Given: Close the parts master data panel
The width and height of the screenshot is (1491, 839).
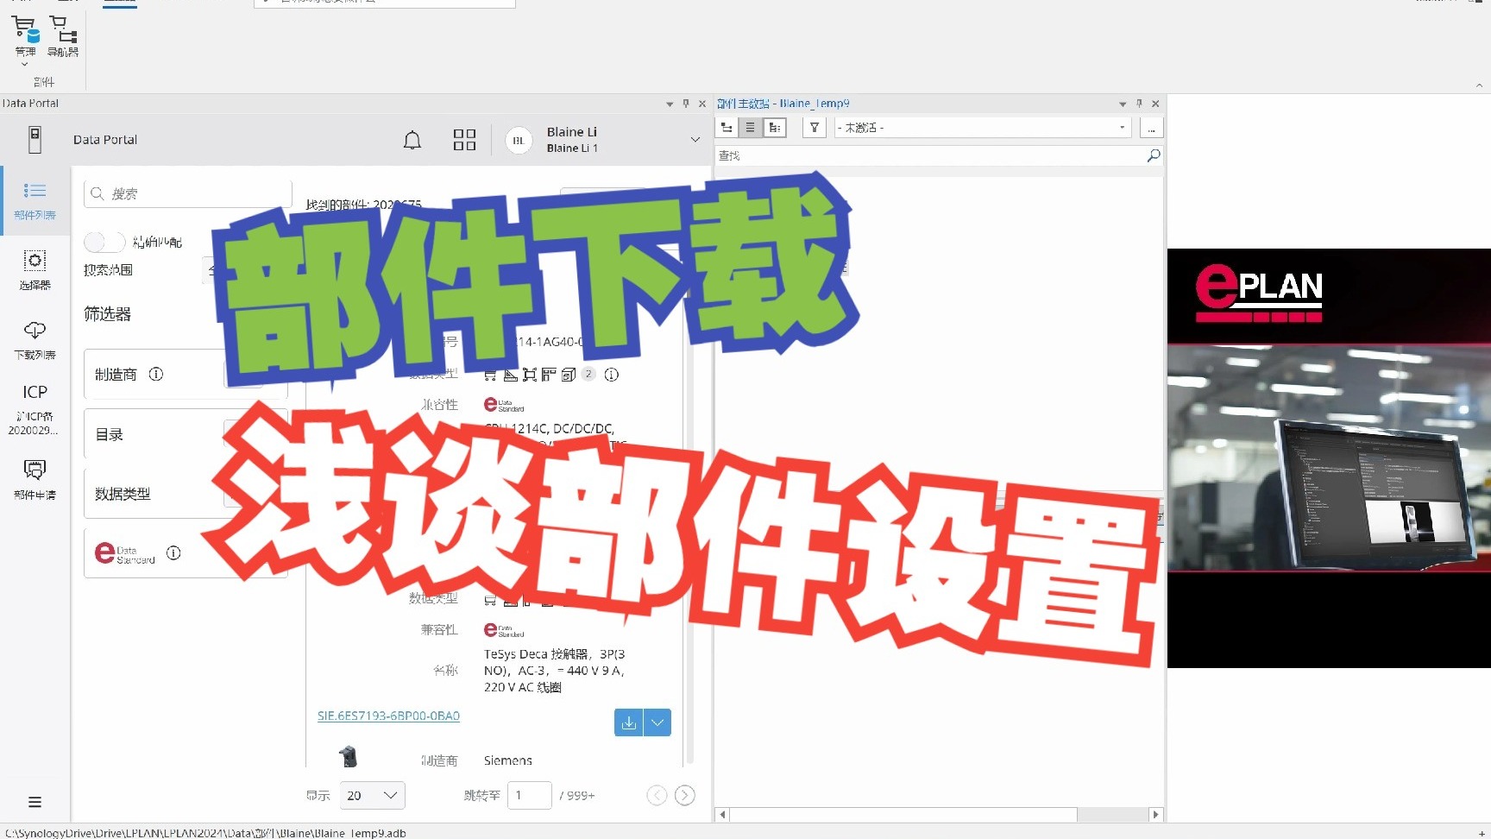Looking at the screenshot, I should [x=1155, y=104].
